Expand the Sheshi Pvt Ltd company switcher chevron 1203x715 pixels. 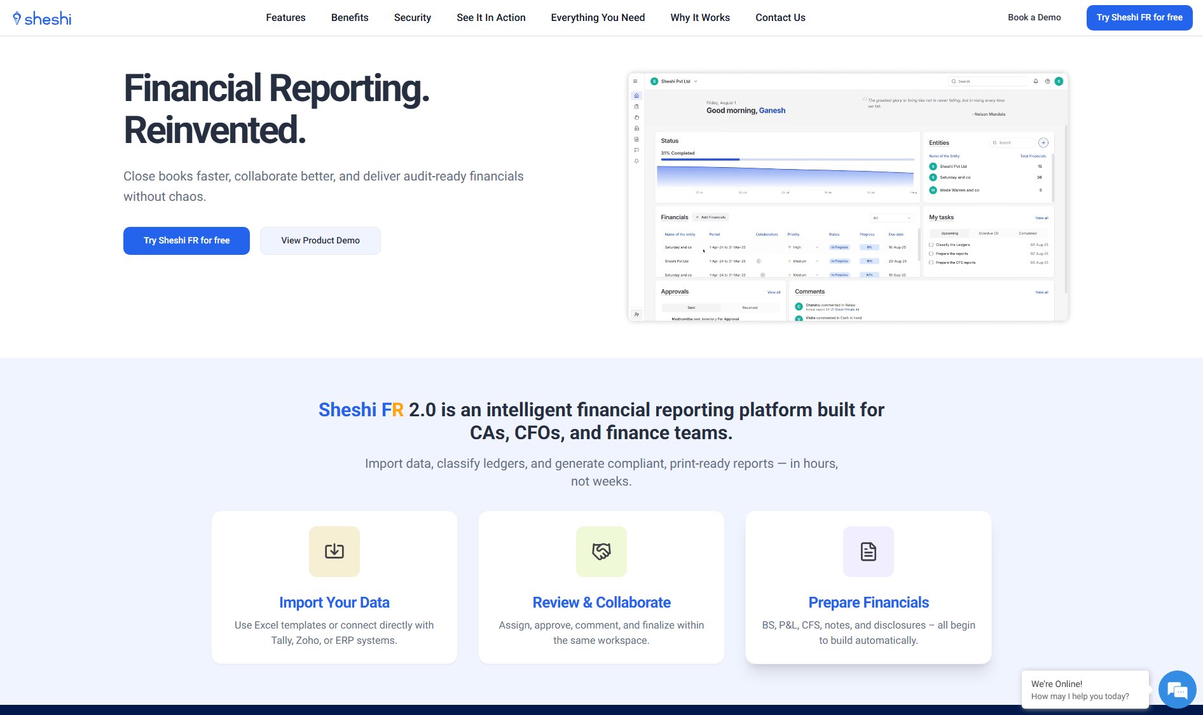pyautogui.click(x=696, y=81)
